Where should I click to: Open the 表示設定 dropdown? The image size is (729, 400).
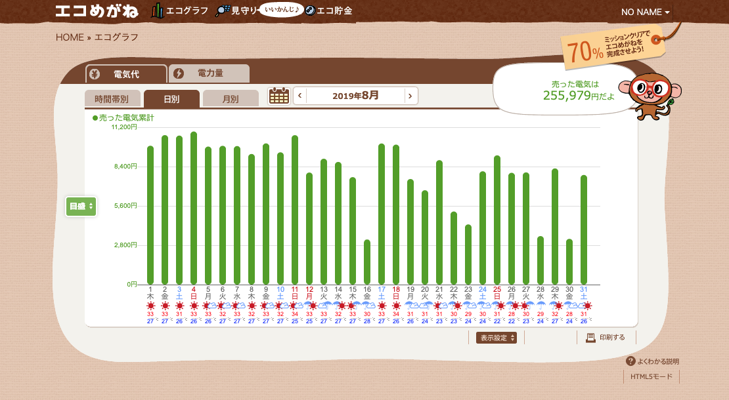496,338
